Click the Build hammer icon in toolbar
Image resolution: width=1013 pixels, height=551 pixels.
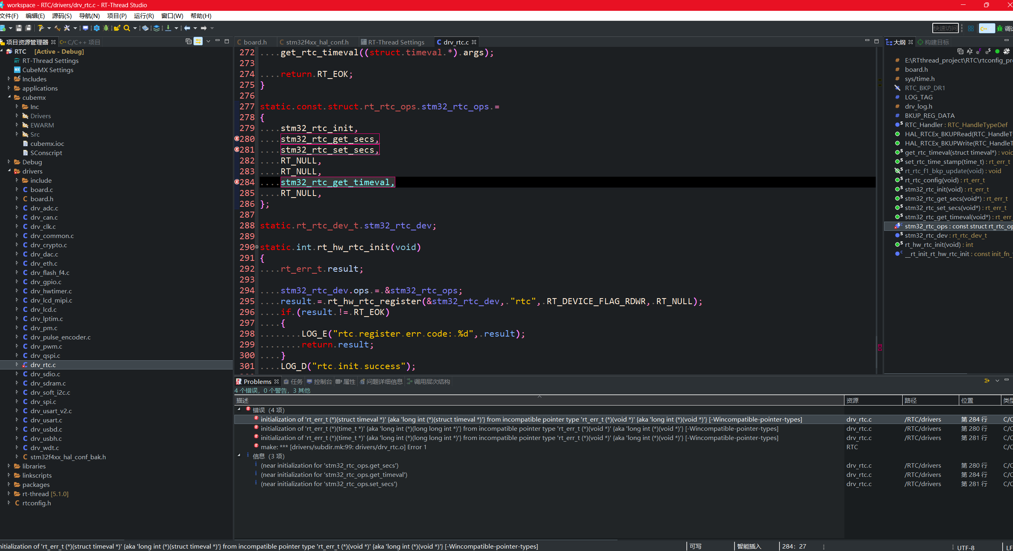click(x=41, y=28)
